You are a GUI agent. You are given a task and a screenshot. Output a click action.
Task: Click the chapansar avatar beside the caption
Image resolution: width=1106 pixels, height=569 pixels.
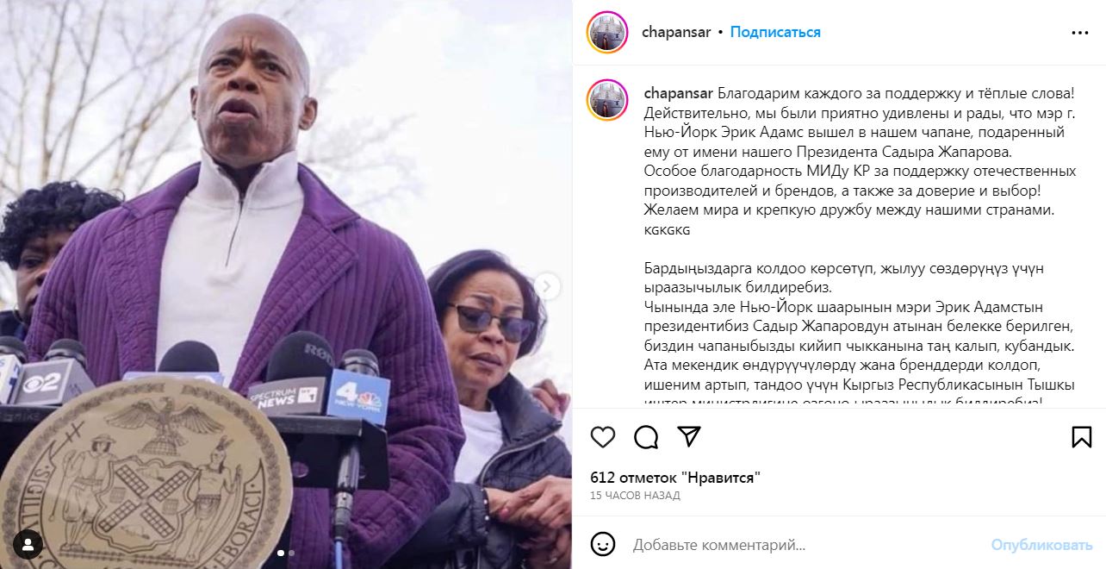[607, 99]
